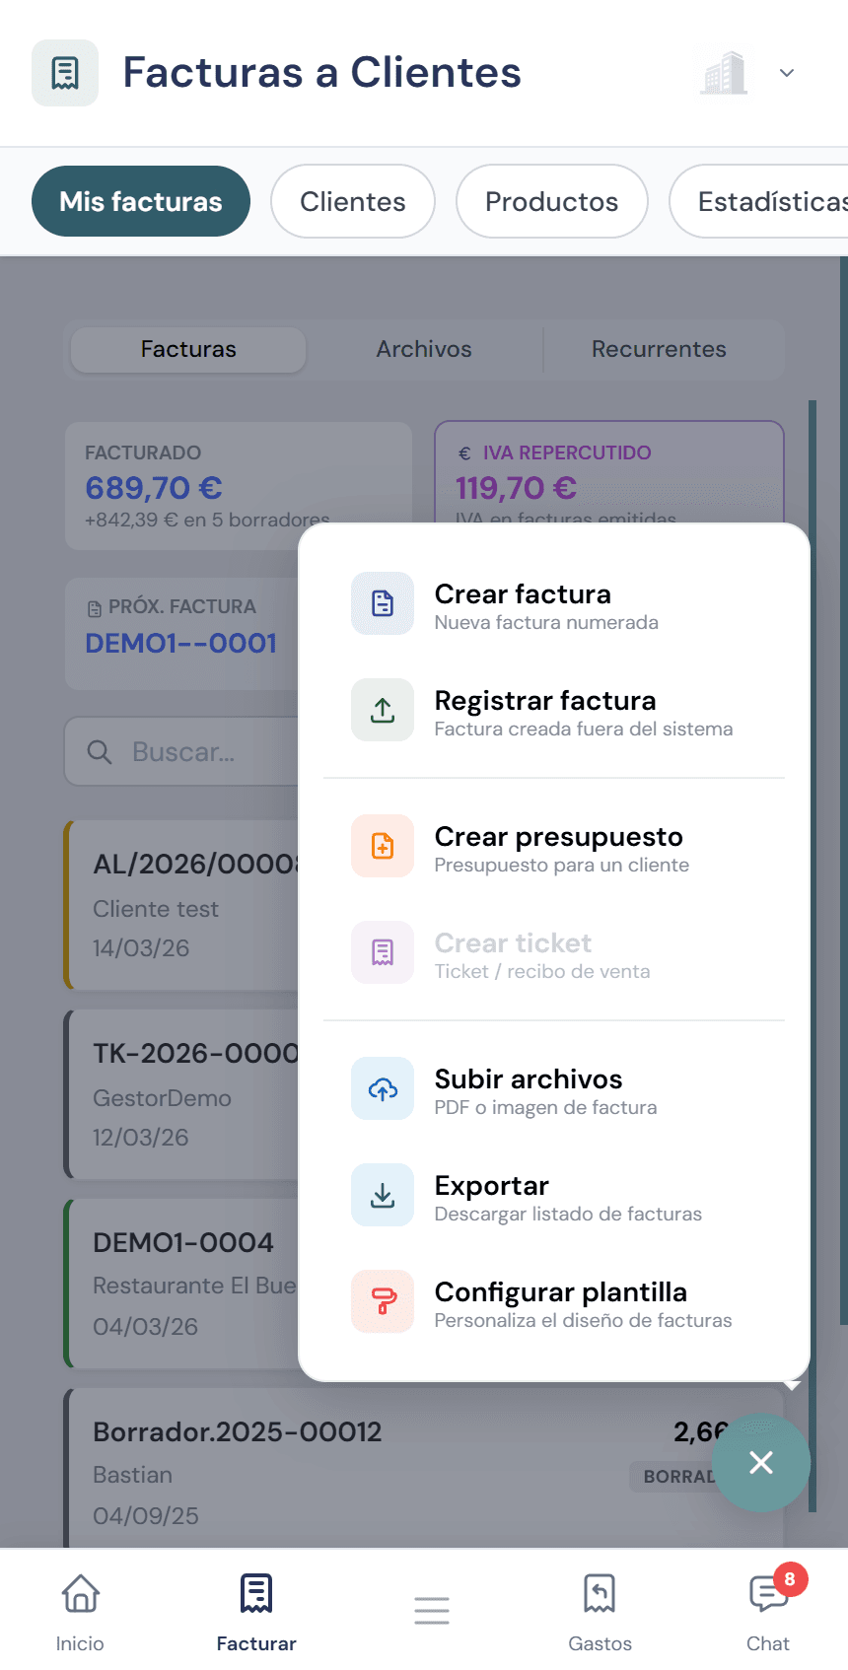Tap the Crear presupuesto orange icon
Screen dimensions: 848x1670
[x=382, y=846]
